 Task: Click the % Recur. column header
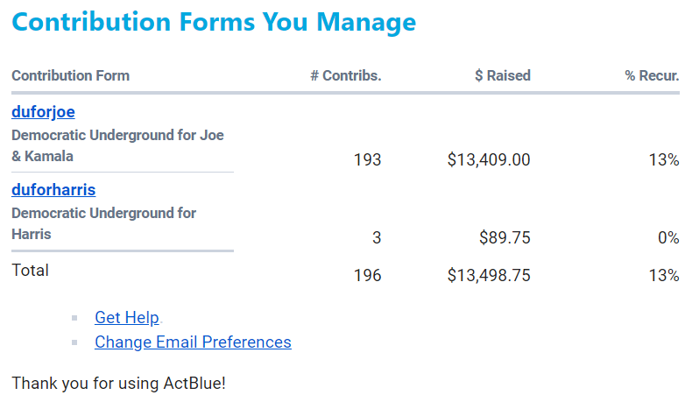pos(652,75)
